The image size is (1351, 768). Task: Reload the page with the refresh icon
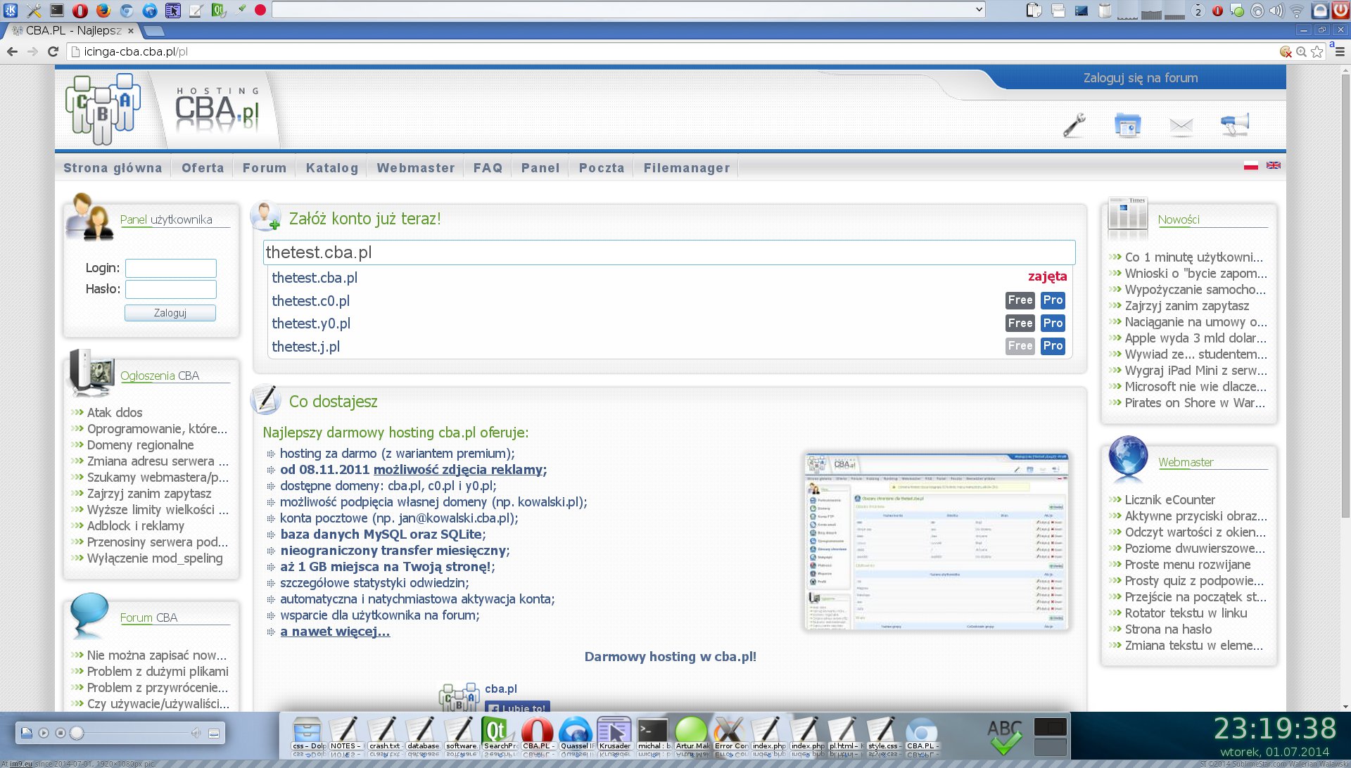[53, 51]
